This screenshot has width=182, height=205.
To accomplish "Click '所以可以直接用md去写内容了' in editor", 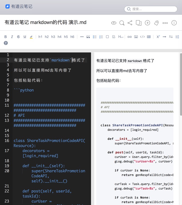I will click(43, 70).
